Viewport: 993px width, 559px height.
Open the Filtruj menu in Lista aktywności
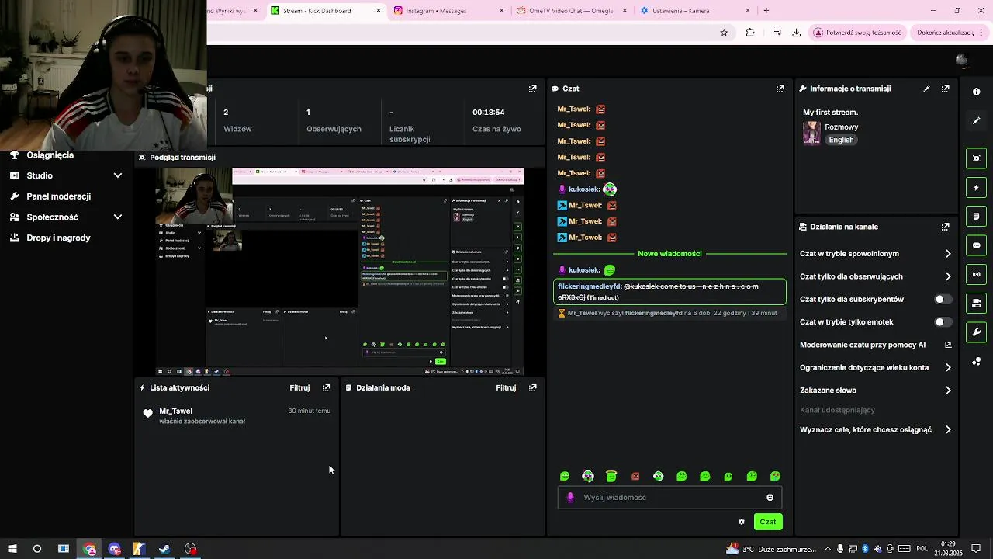(x=299, y=387)
